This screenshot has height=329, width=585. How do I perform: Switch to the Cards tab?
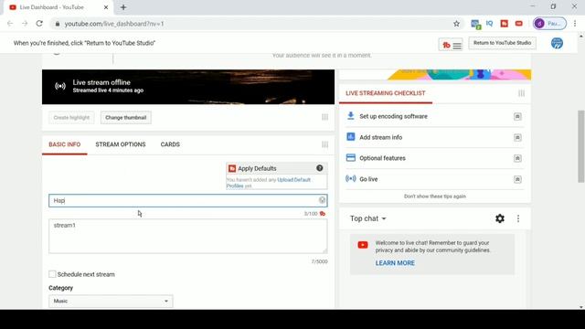click(170, 144)
